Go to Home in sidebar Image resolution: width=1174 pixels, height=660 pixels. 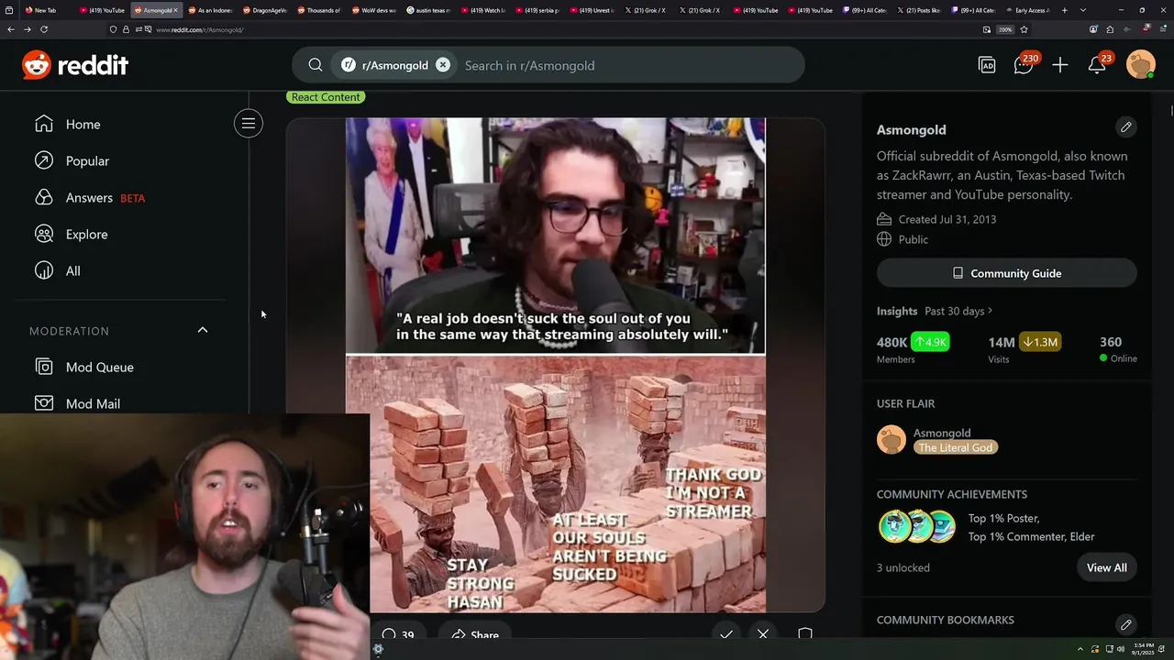(83, 124)
